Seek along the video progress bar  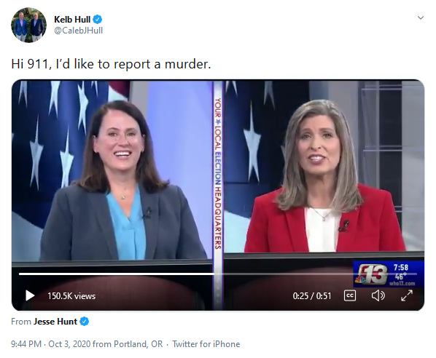(x=218, y=274)
